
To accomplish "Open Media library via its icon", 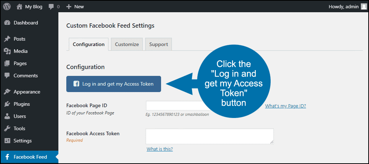I will coord(7,51).
